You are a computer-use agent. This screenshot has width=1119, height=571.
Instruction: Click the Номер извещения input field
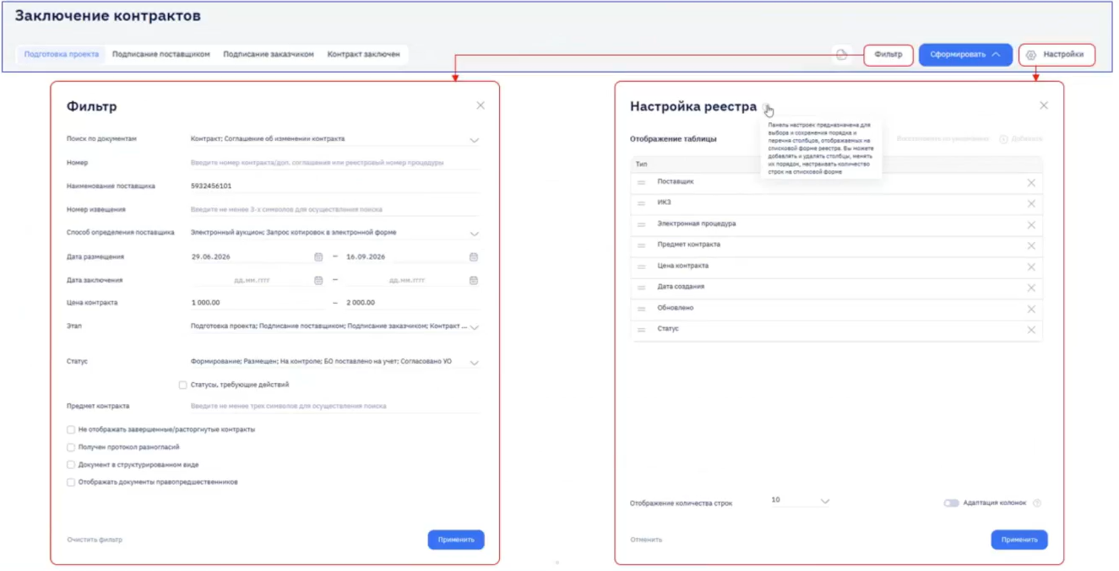pos(334,210)
